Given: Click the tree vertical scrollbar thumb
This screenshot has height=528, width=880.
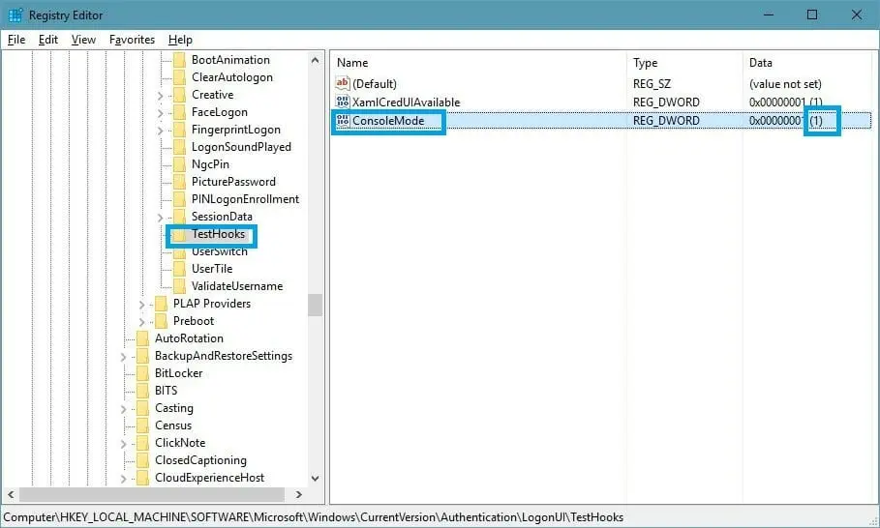Looking at the screenshot, I should pos(315,305).
